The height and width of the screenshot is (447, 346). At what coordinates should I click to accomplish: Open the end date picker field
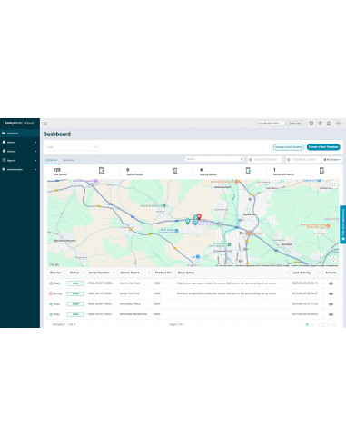303,159
